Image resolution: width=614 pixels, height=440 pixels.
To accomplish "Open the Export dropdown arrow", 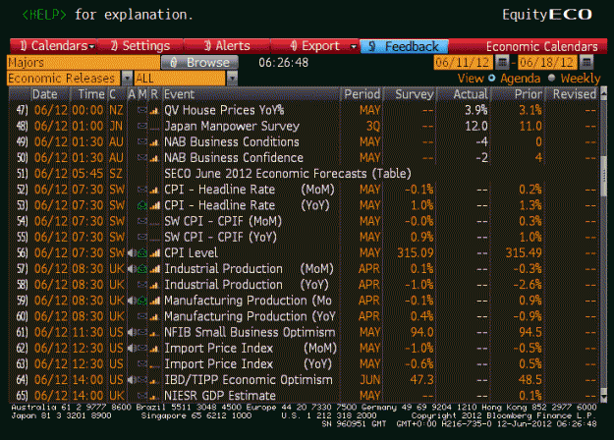I will coord(354,46).
